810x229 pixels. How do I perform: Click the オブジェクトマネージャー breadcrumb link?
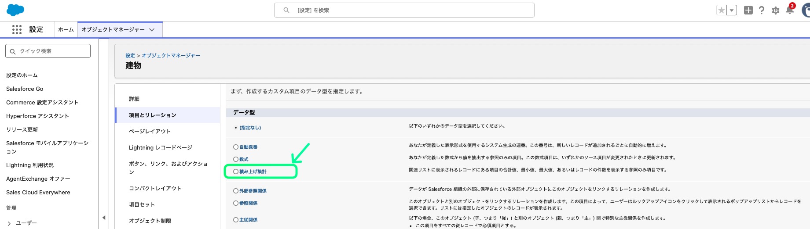click(171, 56)
